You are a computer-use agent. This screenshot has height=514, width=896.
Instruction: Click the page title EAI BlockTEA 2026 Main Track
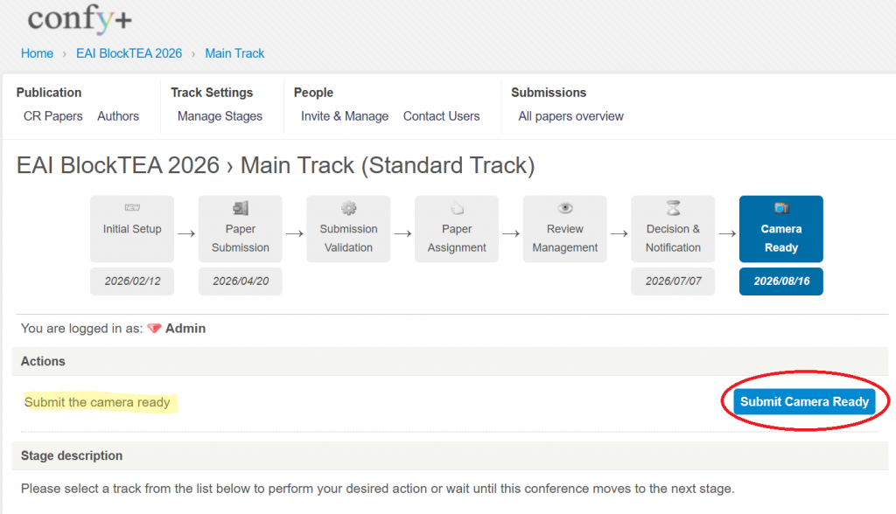point(276,165)
